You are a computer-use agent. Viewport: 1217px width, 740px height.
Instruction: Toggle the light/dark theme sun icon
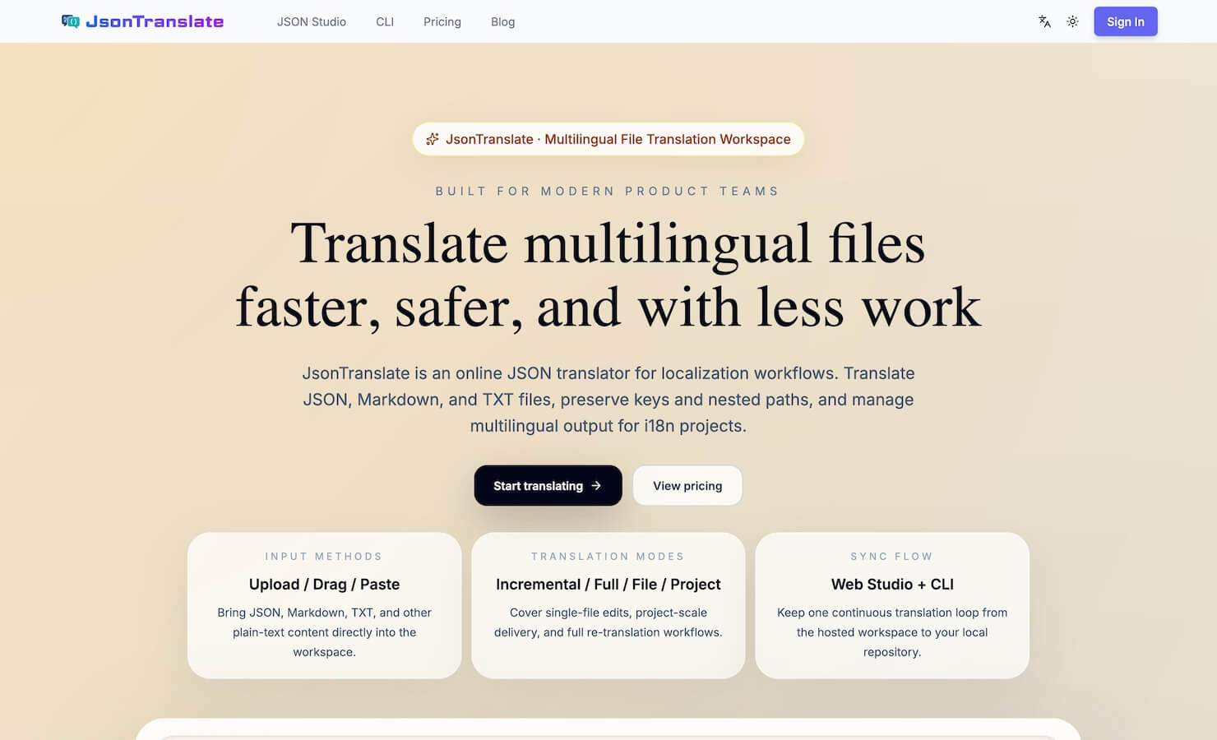click(x=1072, y=21)
